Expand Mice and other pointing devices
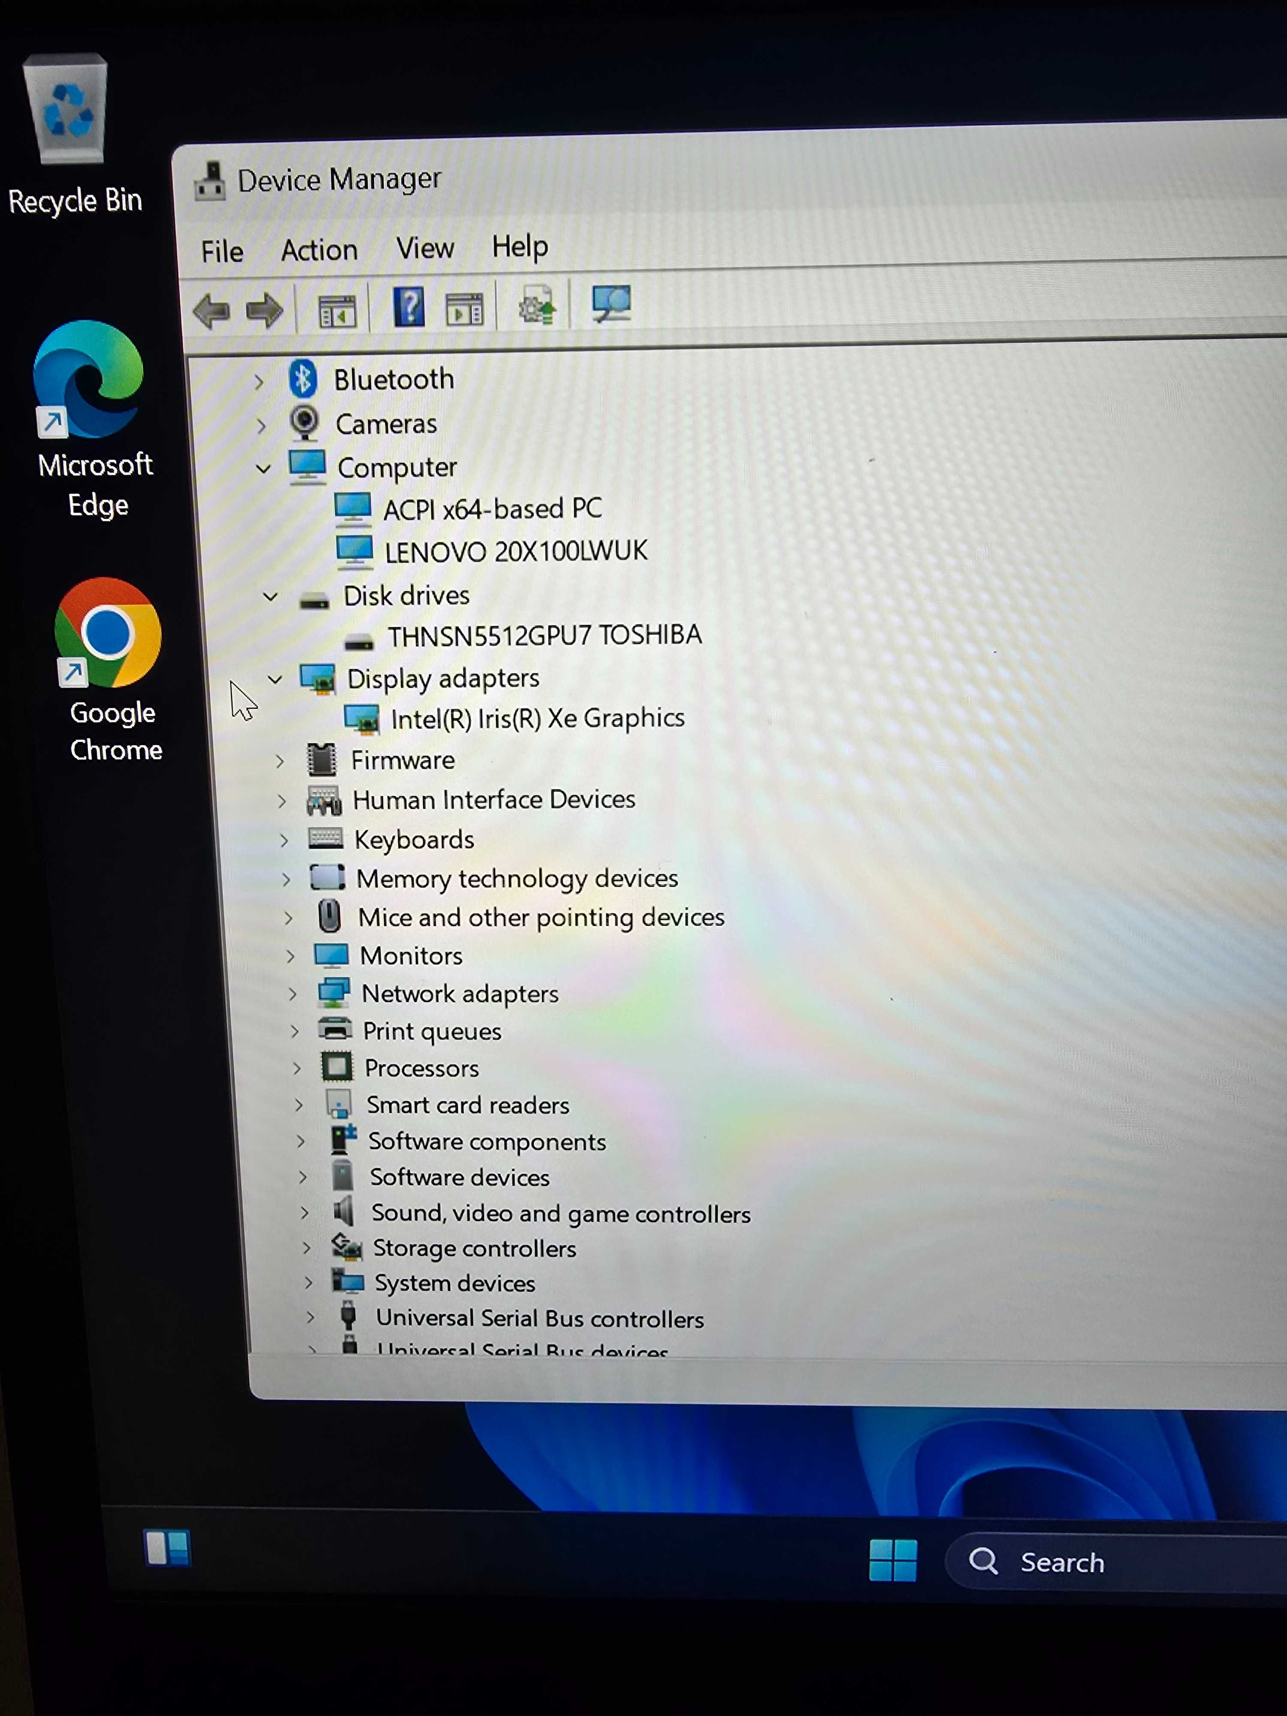 point(289,918)
